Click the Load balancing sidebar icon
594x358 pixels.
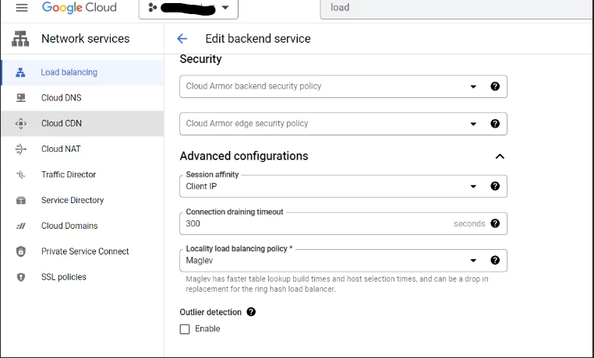20,72
